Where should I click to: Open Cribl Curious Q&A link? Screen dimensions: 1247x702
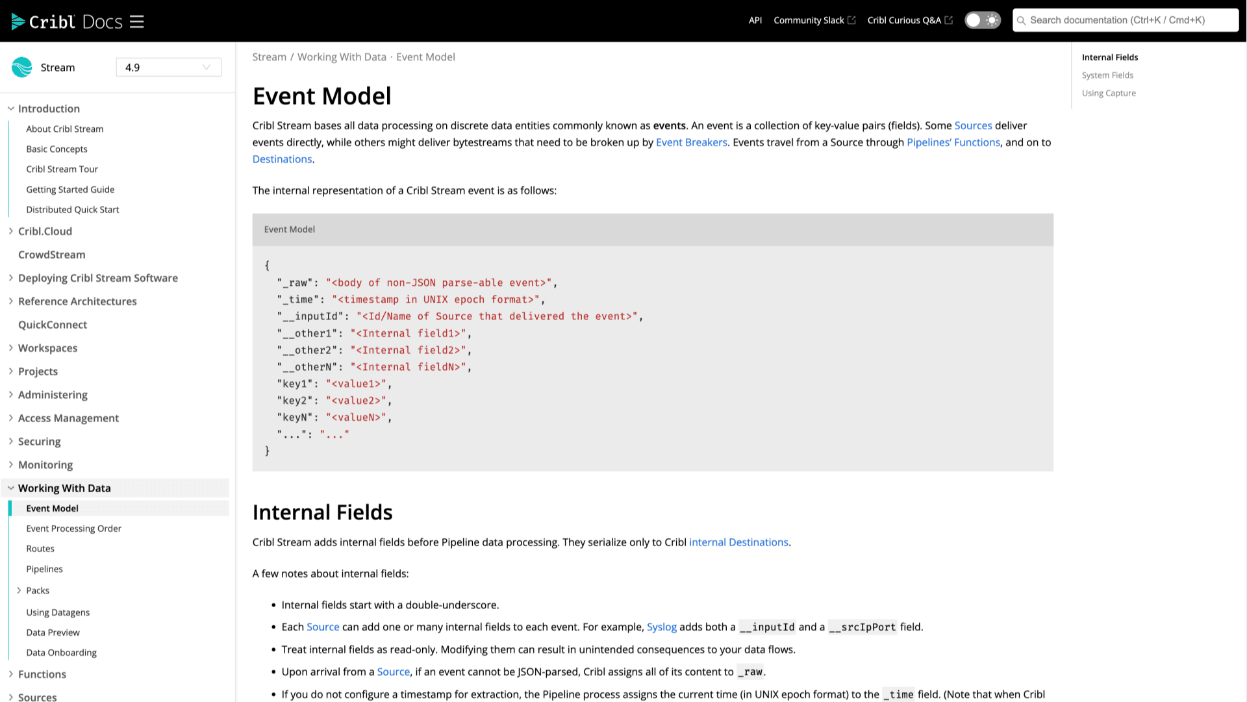(904, 20)
